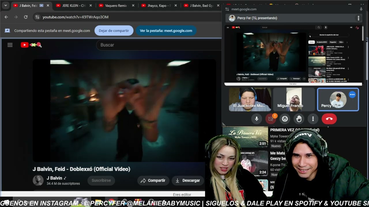Click site info icon in Meet popup
Image resolution: width=369 pixels, height=207 pixels.
pos(227,9)
